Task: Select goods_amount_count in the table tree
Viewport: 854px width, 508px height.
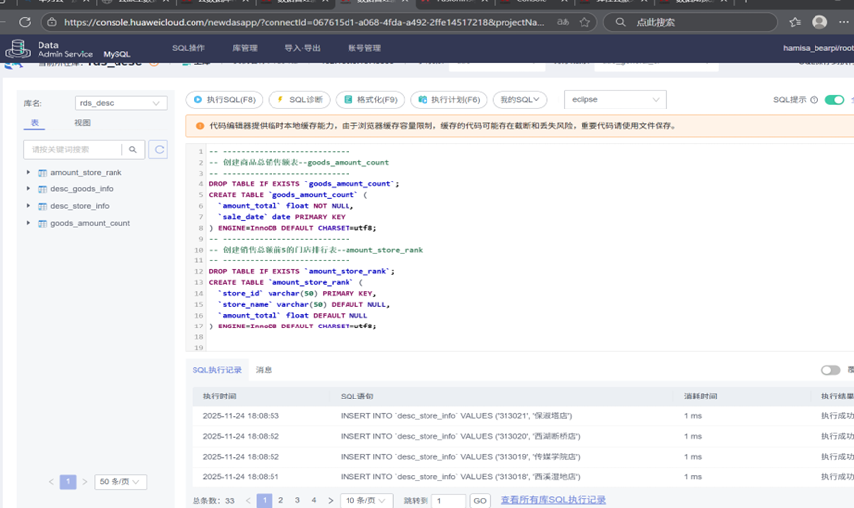Action: [91, 223]
